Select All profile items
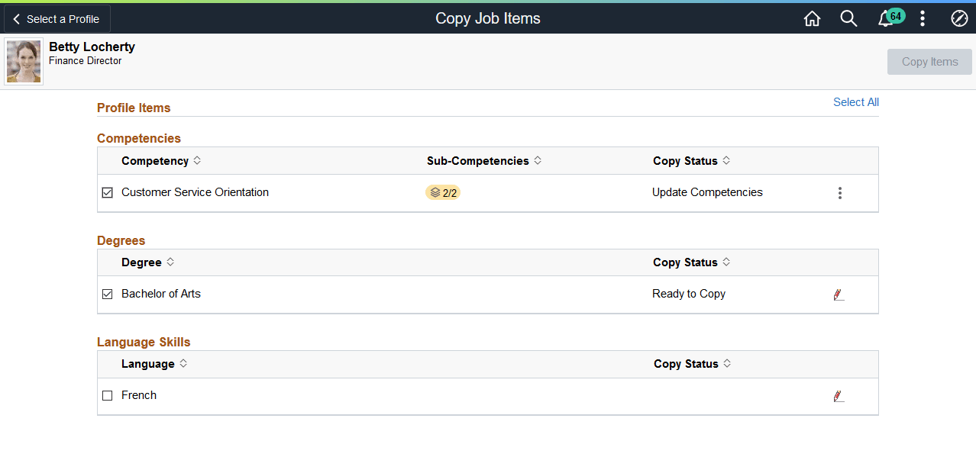Viewport: 976px width, 457px height. coord(855,101)
